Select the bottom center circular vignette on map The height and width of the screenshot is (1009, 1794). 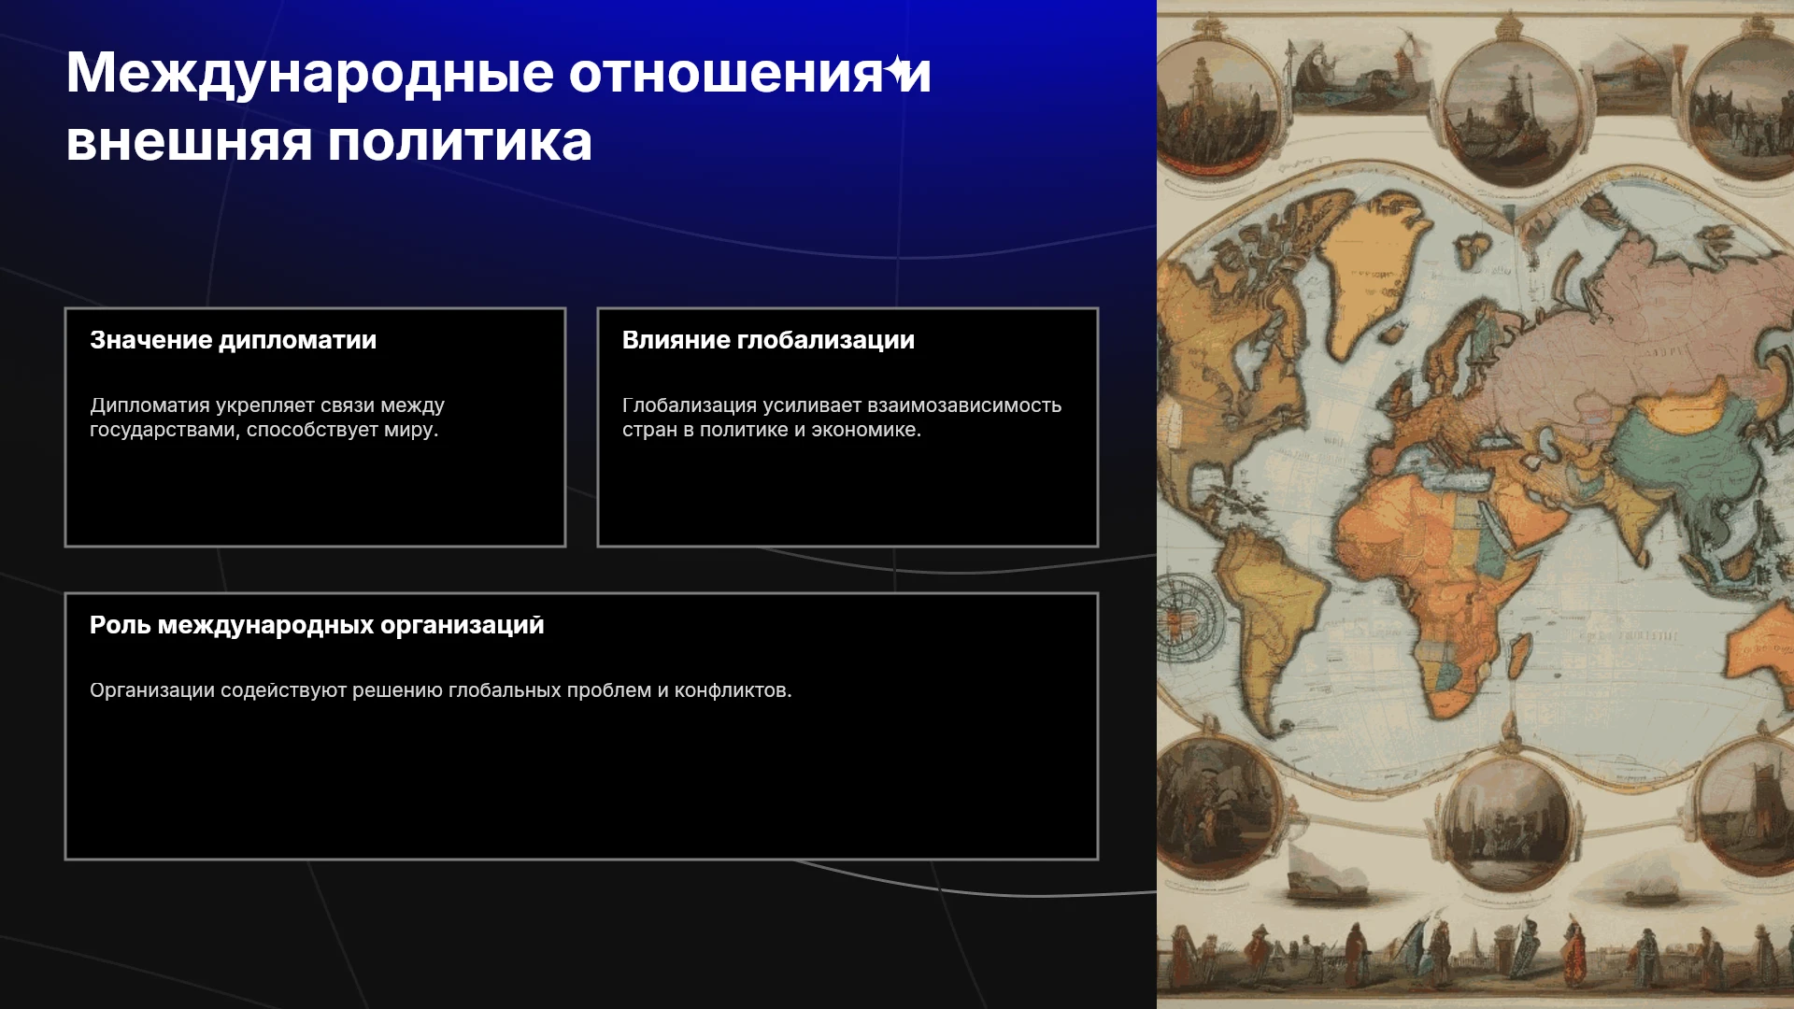[x=1508, y=824]
